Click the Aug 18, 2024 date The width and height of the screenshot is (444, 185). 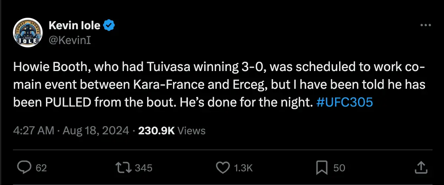tap(96, 131)
